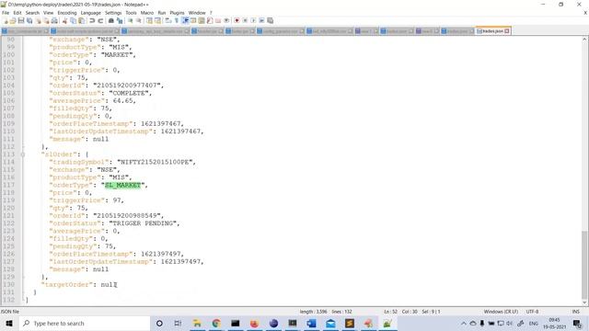The image size is (589, 331).
Task: Create a new document via toolbar
Action: 6,20
